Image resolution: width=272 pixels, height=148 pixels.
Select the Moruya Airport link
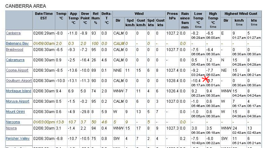click(17, 101)
